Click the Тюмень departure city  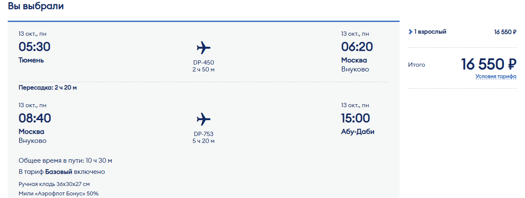click(31, 60)
